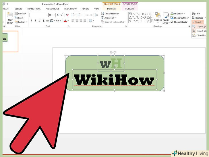This screenshot has width=209, height=157.
Task: Click the WikiHow text box on slide
Action: point(114,80)
